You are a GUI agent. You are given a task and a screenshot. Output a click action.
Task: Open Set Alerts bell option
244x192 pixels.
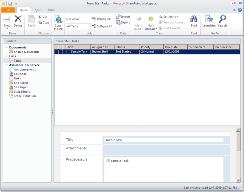(x=160, y=17)
